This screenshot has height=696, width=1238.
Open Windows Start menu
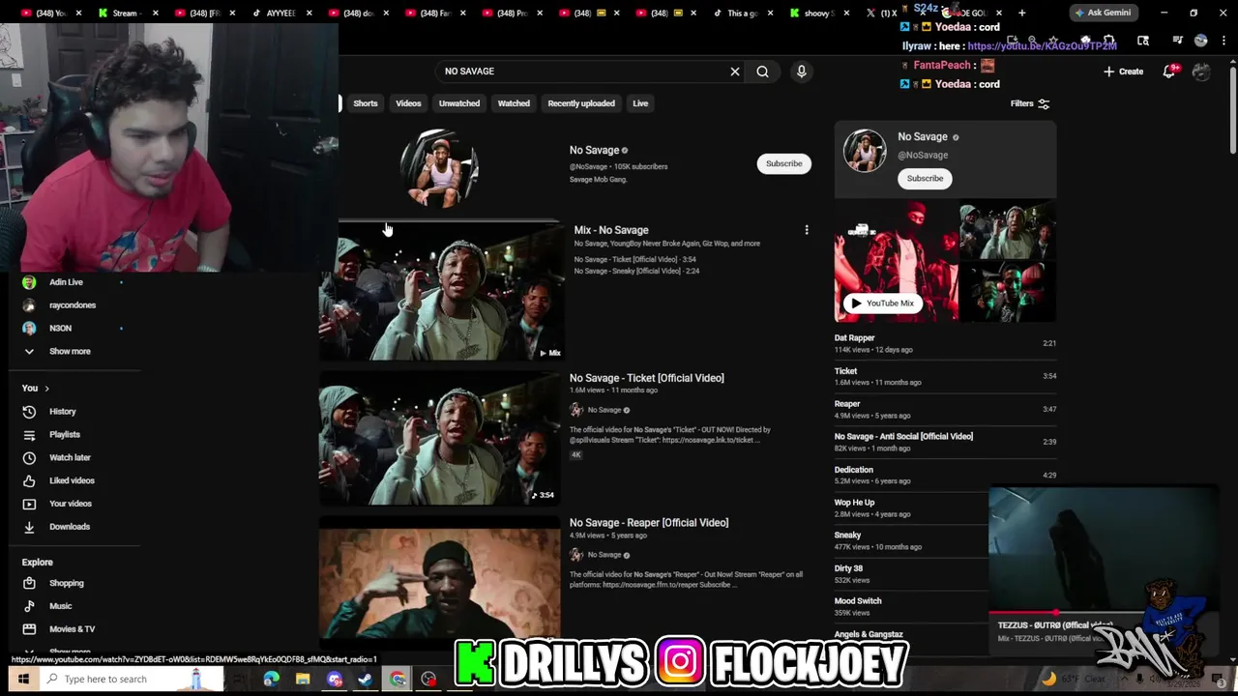(x=23, y=679)
